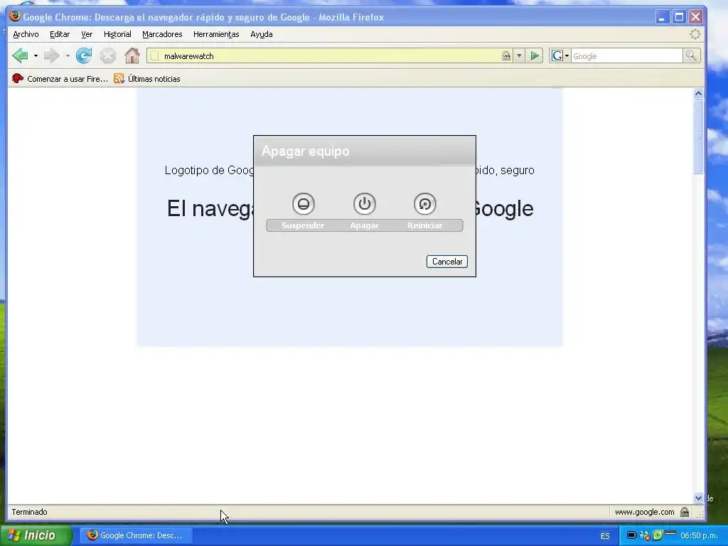Screen dimensions: 728x546
Task: Open the Google search engine selector
Action: click(x=560, y=56)
